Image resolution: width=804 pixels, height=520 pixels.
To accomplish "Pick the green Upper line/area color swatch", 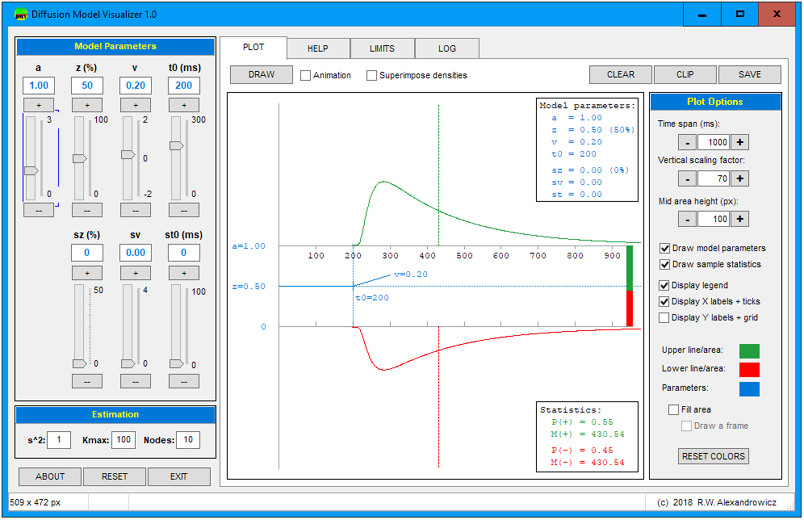I will click(749, 351).
